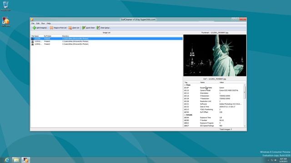Select the Exposure Program exif row
The height and width of the screenshot is (163, 291).
213,123
